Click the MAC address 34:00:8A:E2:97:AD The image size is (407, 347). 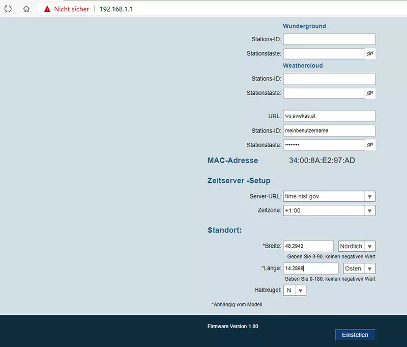(322, 161)
